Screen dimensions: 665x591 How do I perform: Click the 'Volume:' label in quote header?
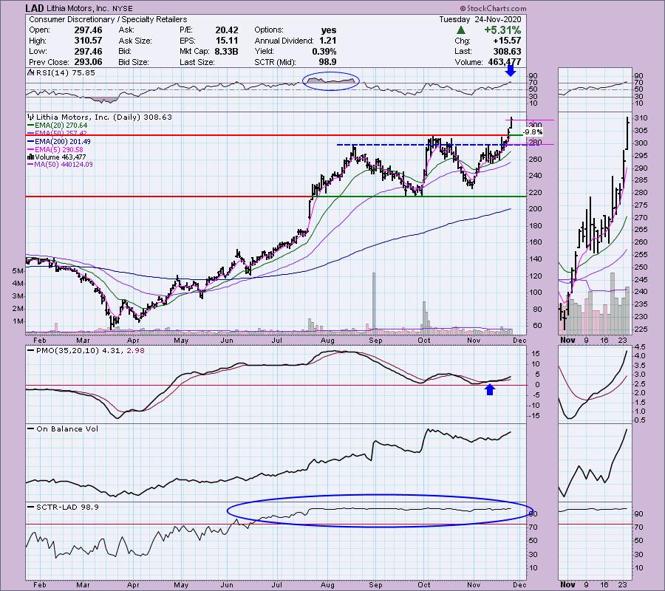[x=468, y=62]
